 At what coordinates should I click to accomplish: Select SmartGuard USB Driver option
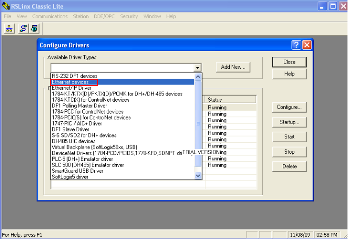[123, 171]
